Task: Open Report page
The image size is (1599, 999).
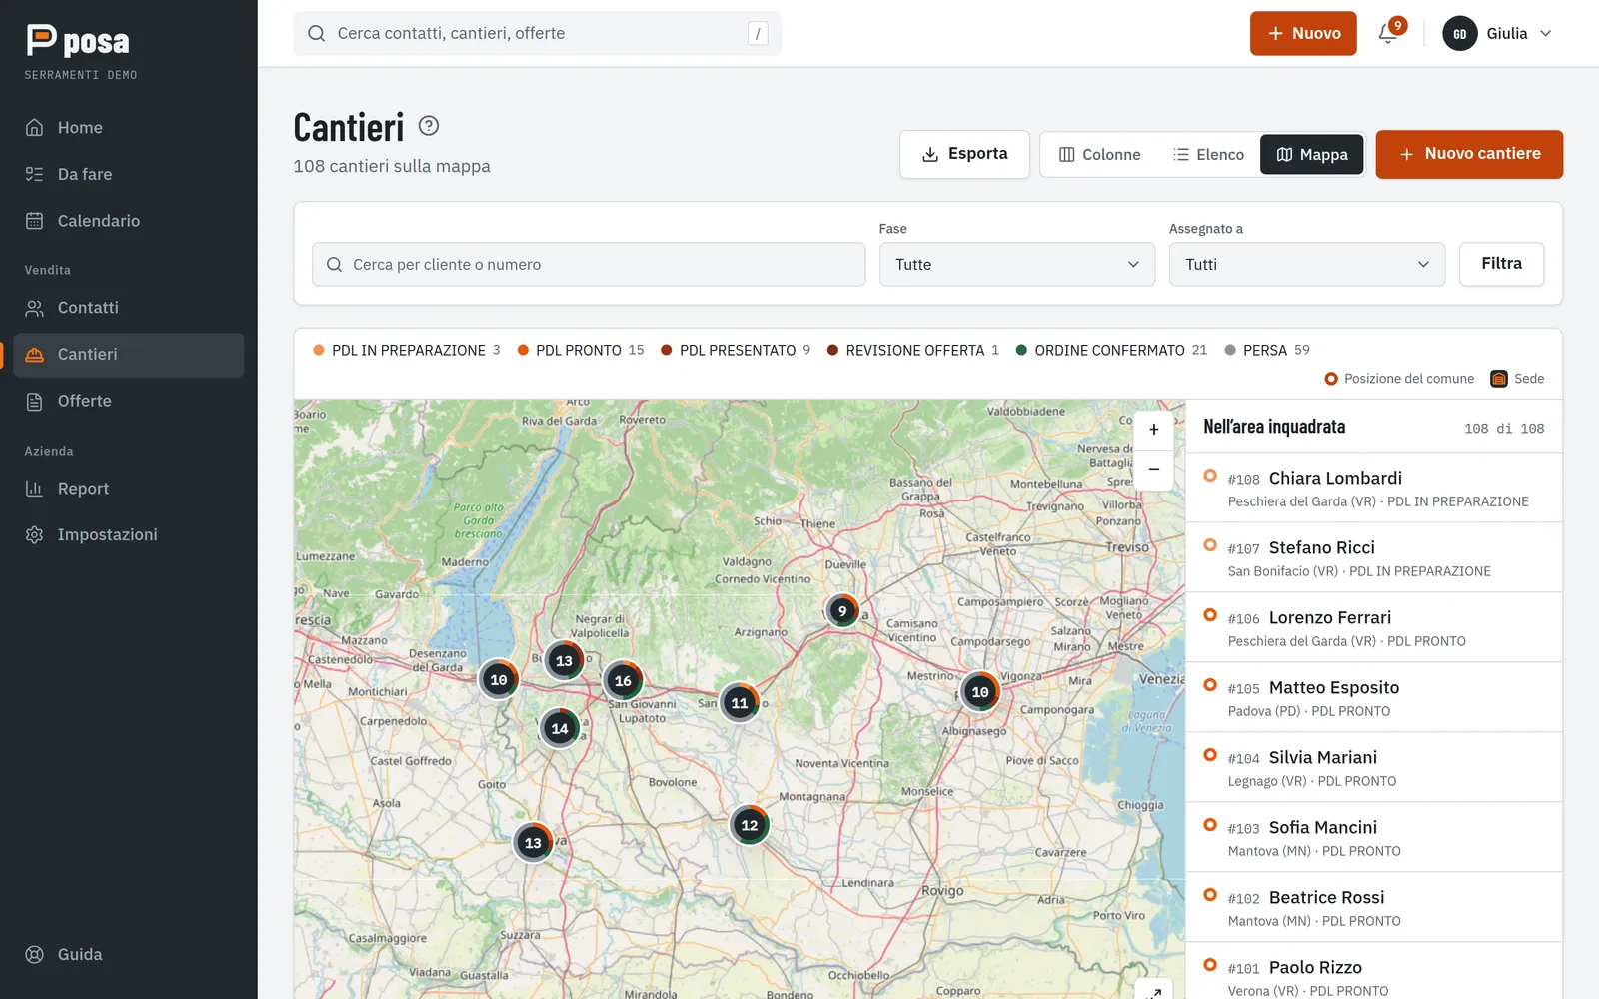Action: coord(129,489)
